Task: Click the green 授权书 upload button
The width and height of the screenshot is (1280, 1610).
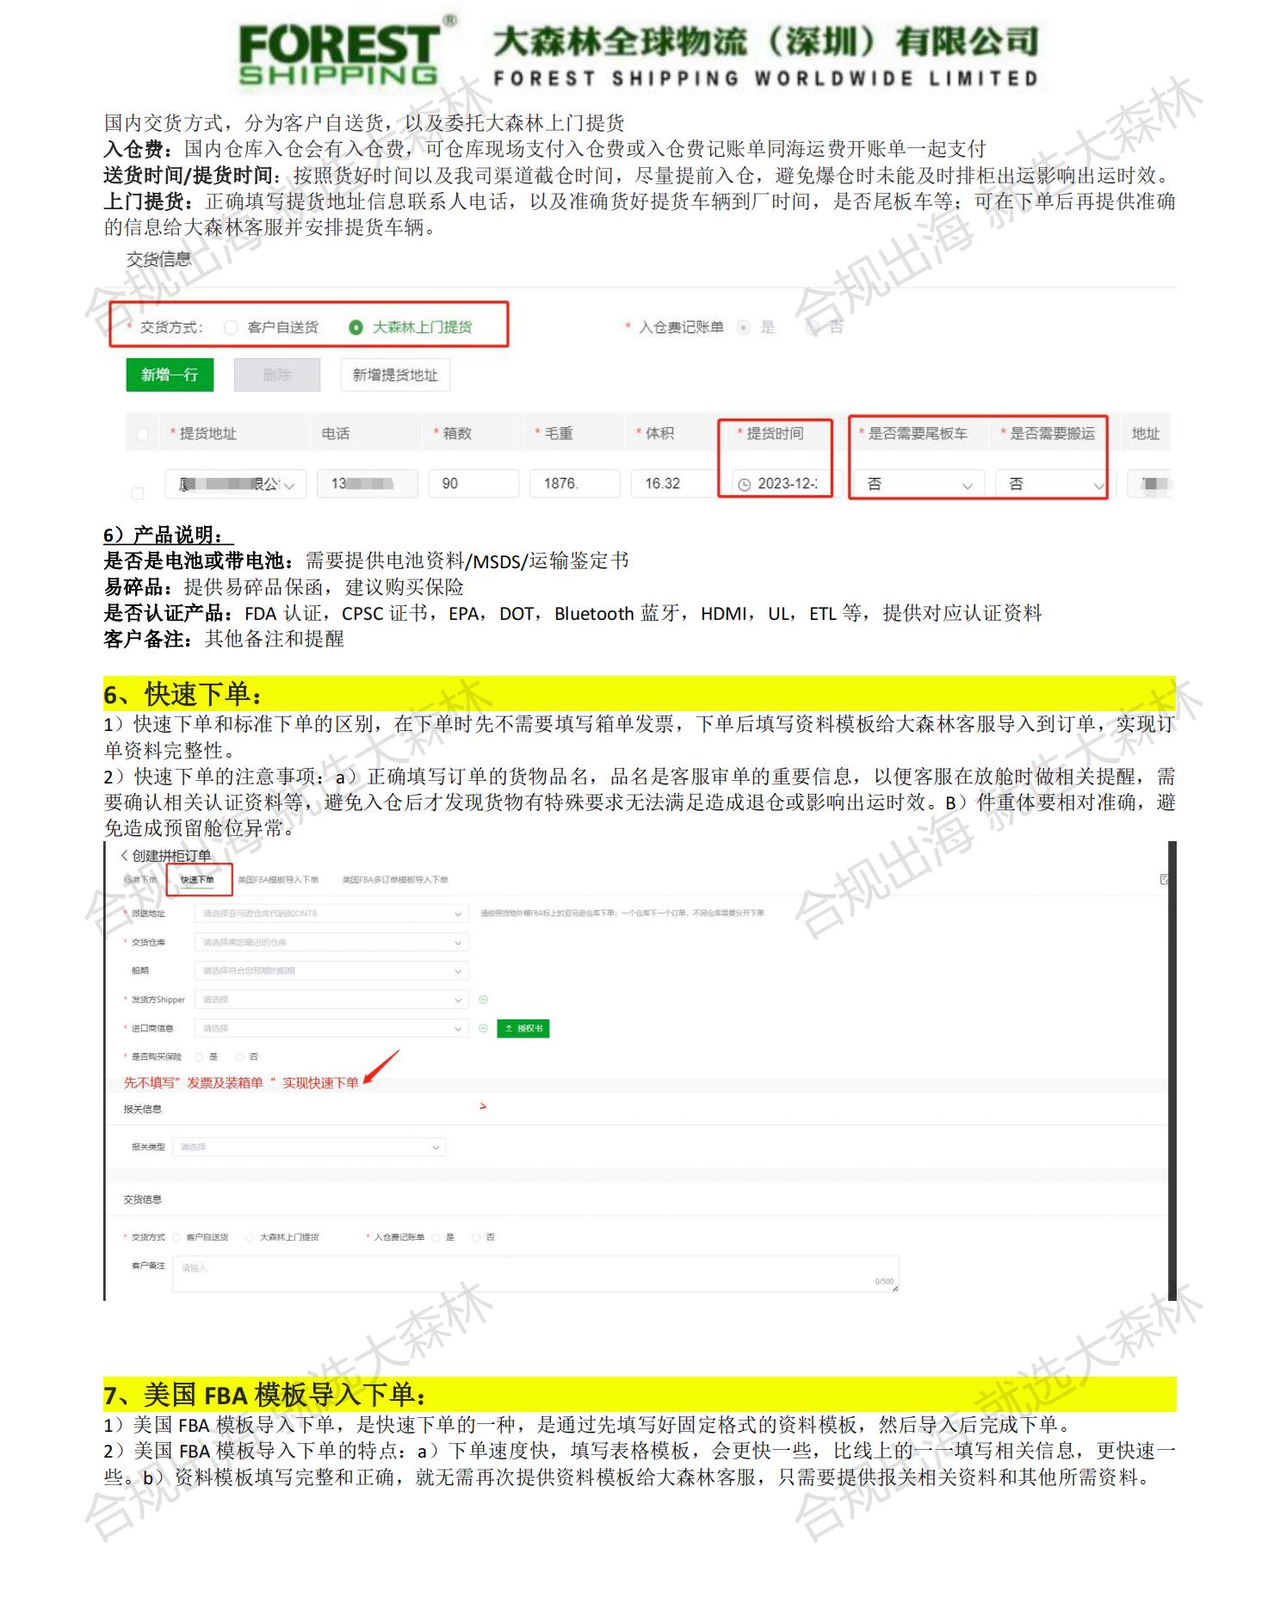Action: click(523, 1029)
